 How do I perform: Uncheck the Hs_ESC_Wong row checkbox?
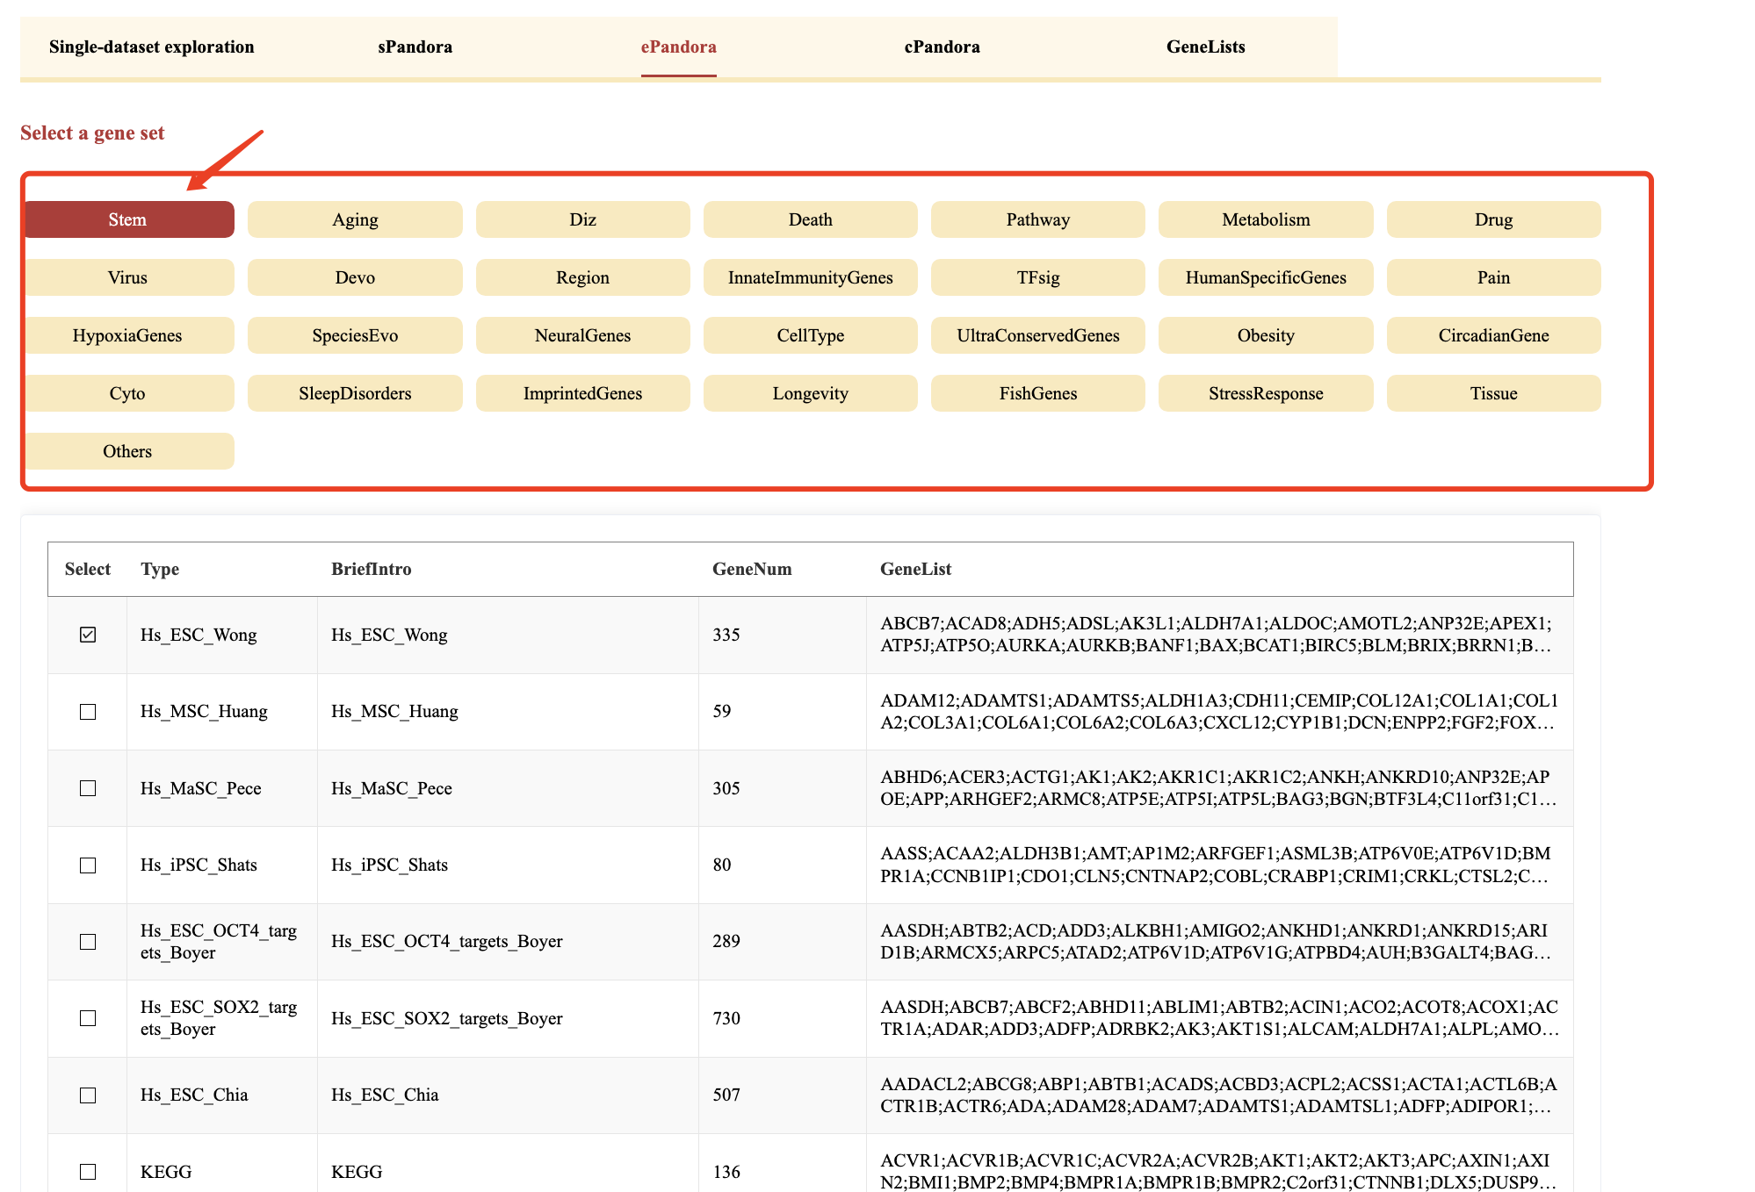tap(88, 635)
